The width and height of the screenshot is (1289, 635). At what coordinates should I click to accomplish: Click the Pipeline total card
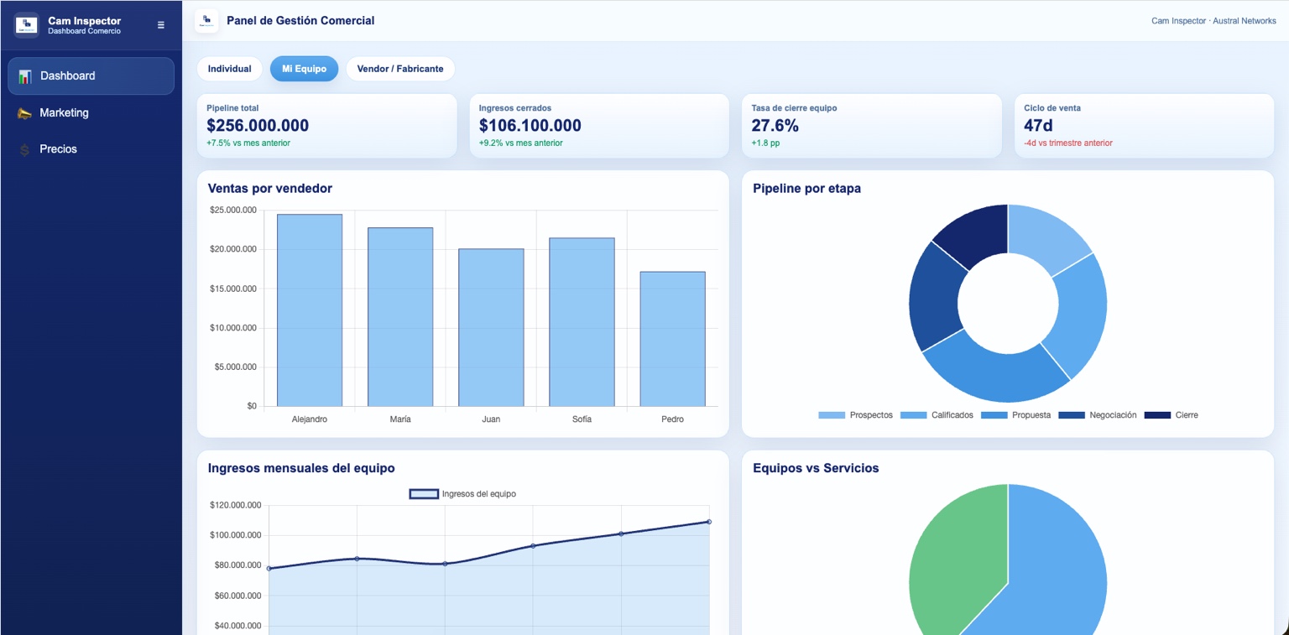tap(327, 126)
